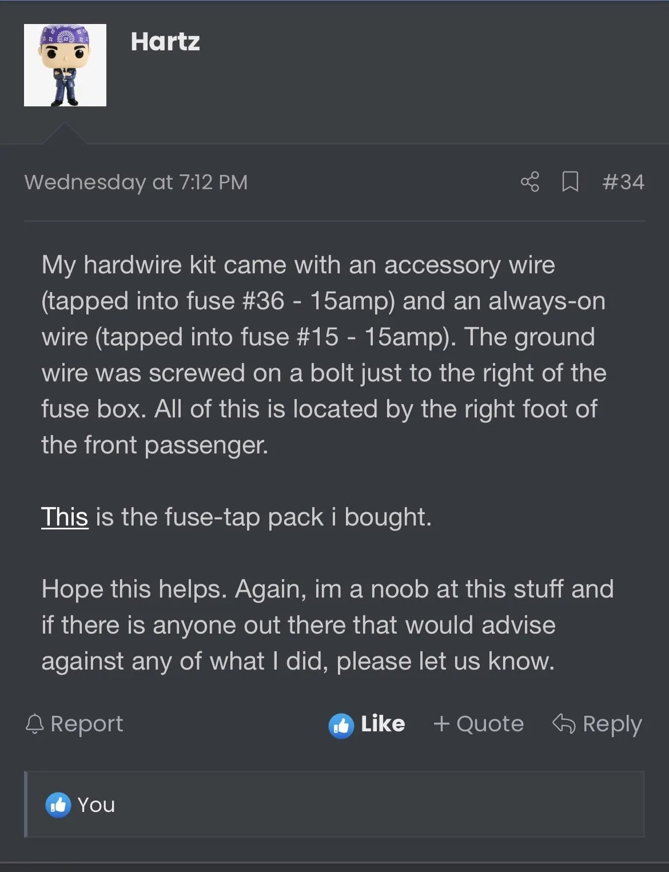Follow the underlined "This" fuse-tap link

(65, 517)
